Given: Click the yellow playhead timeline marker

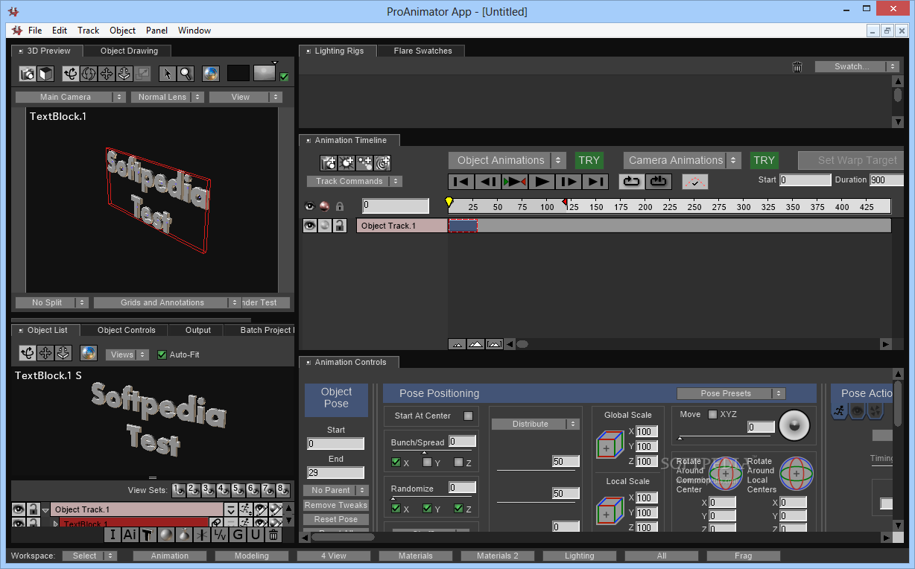Looking at the screenshot, I should click(x=449, y=203).
